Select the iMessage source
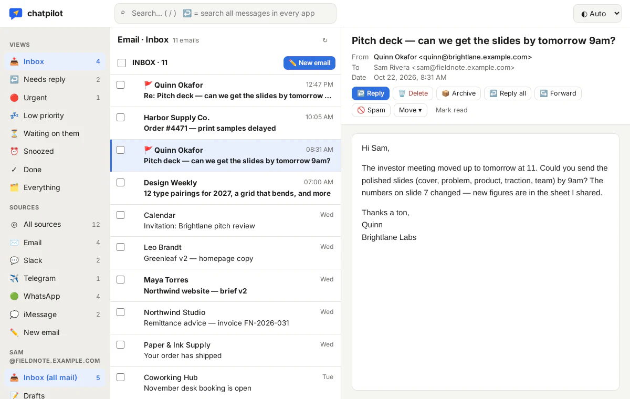The height and width of the screenshot is (399, 630). pyautogui.click(x=55, y=314)
